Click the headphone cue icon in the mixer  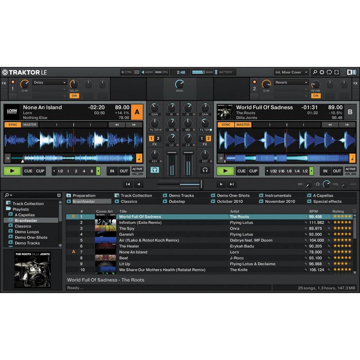click(155, 170)
